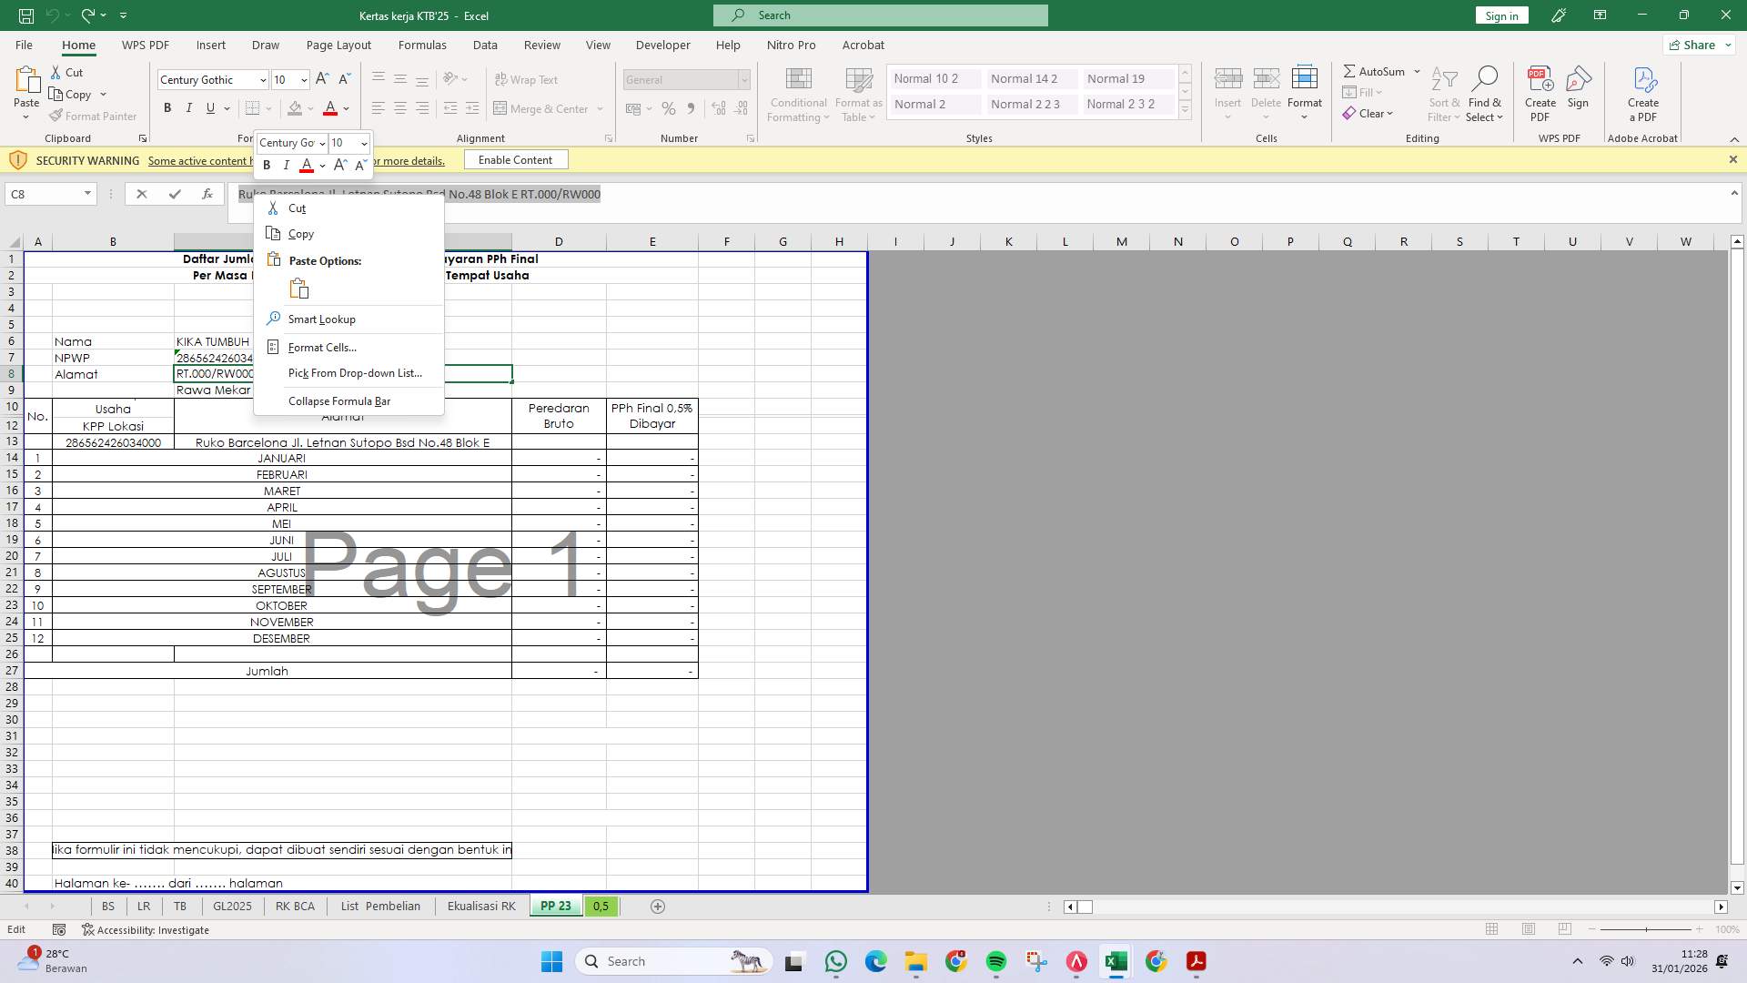Switch to the Ekualisasi RK sheet tab
Viewport: 1747px width, 983px height.
point(481,906)
